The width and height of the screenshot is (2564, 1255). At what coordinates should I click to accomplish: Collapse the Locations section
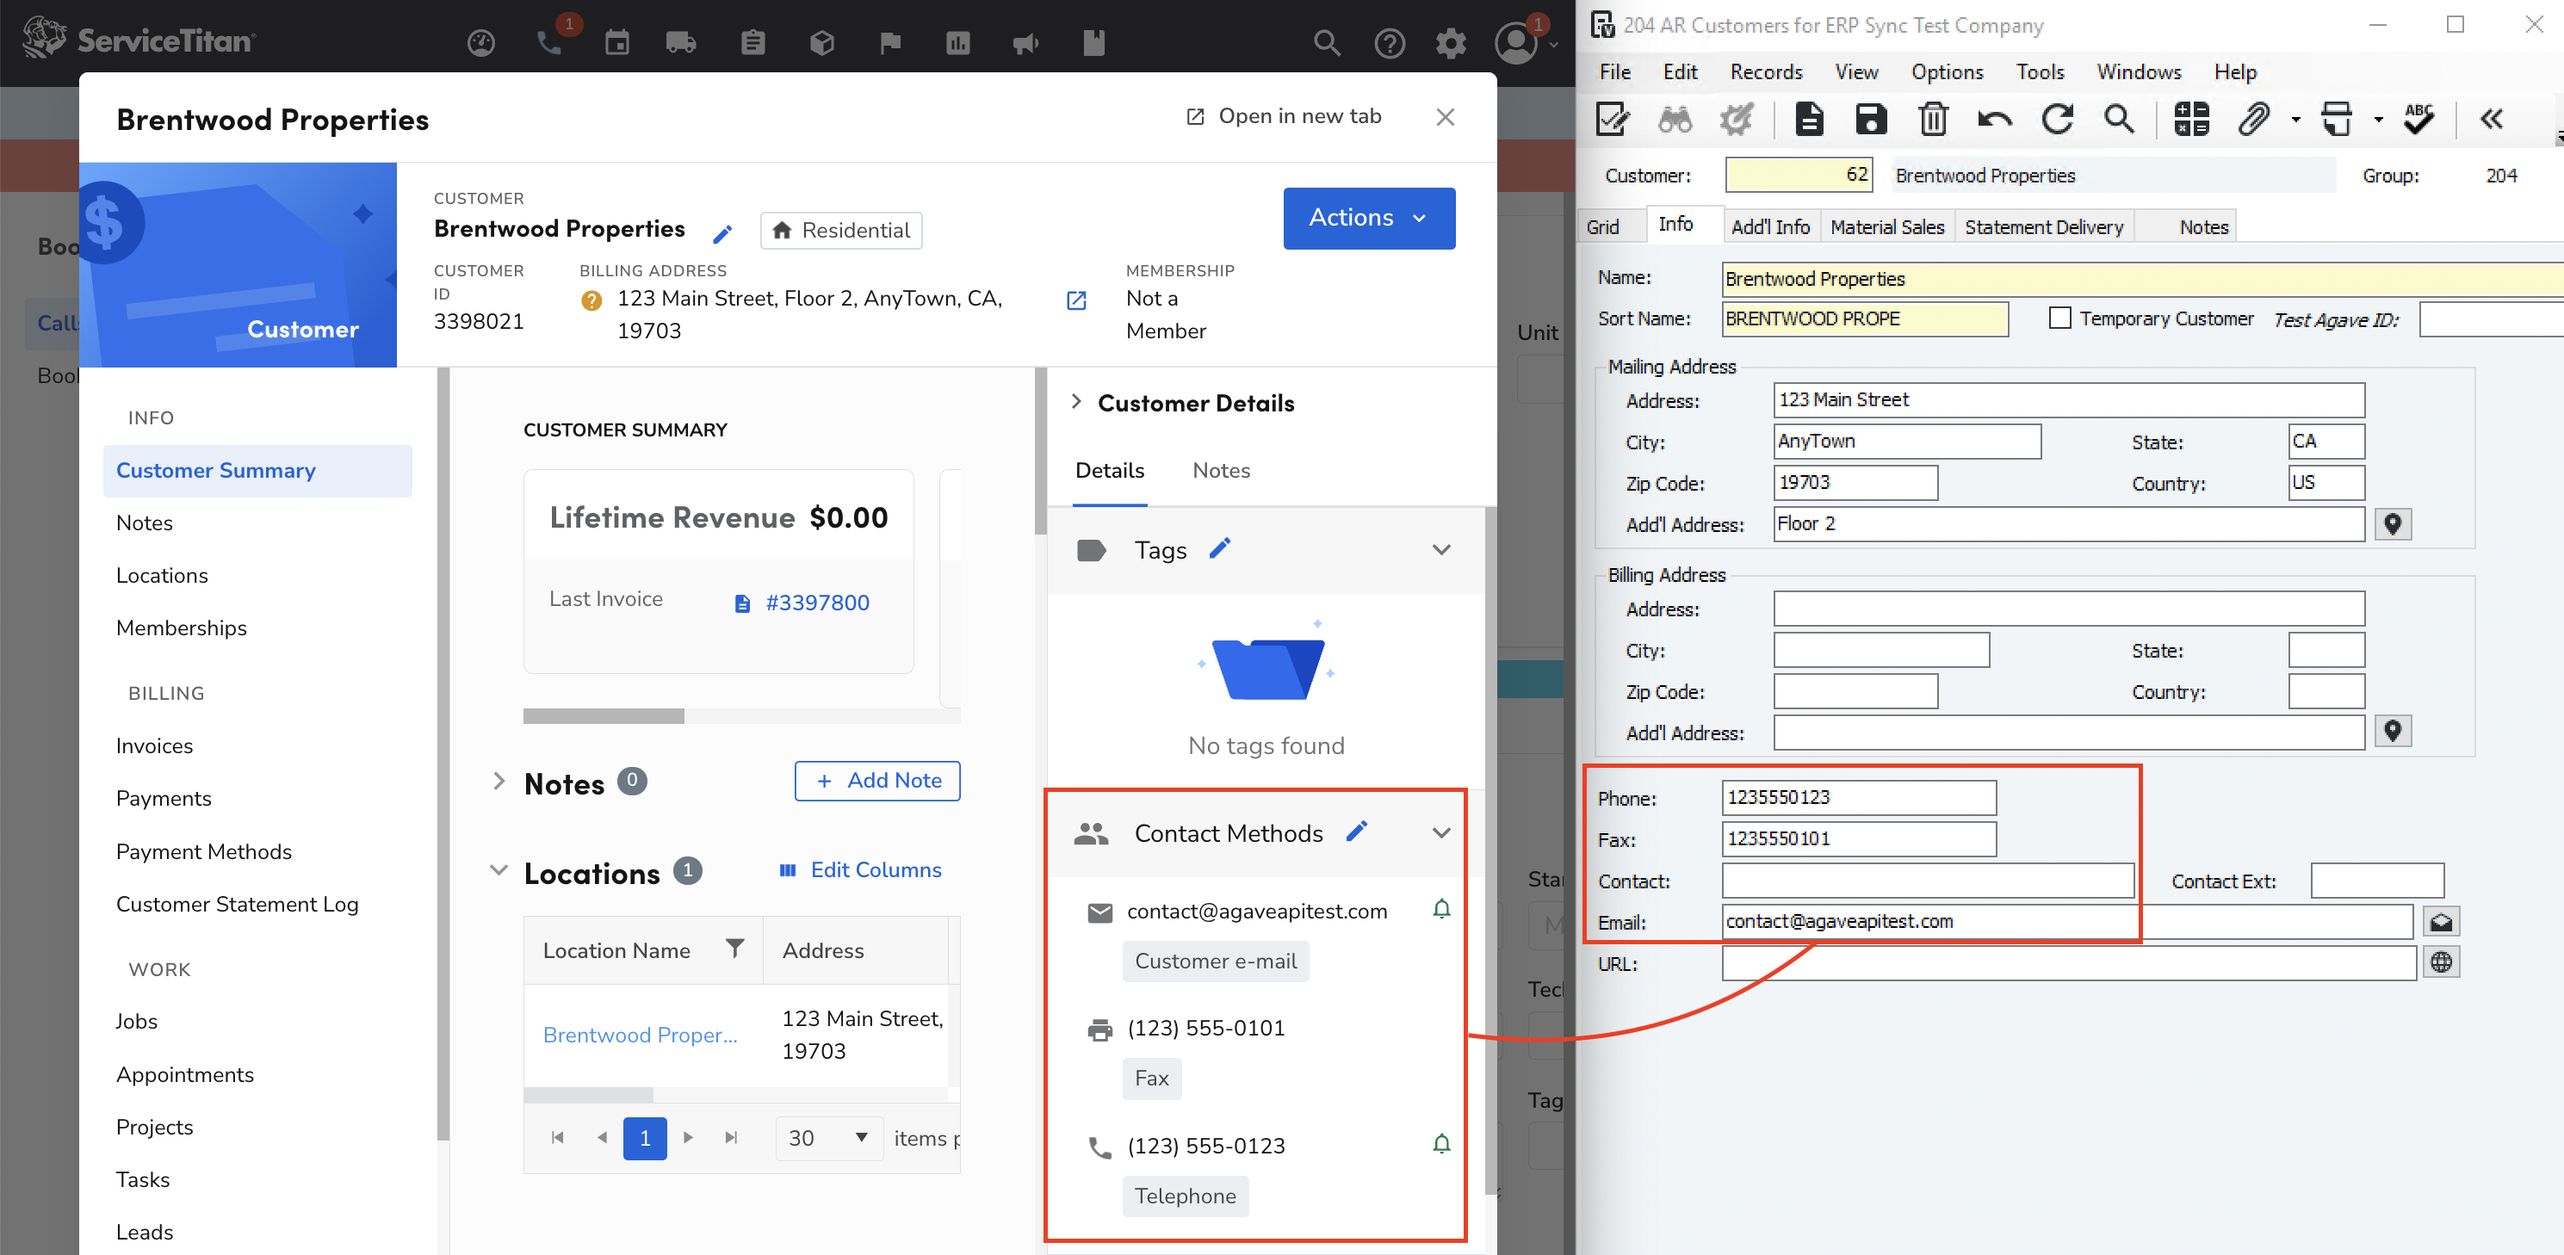pyautogui.click(x=499, y=870)
